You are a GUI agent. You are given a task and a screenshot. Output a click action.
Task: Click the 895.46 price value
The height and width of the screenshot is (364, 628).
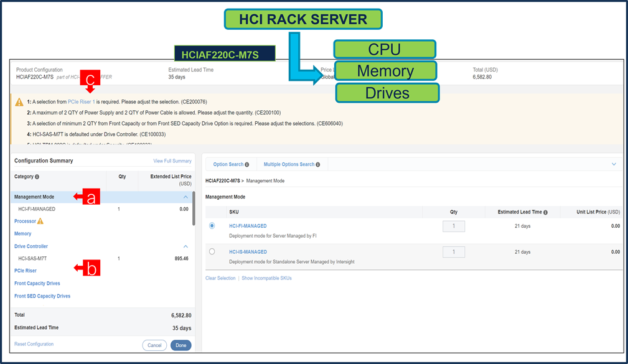coord(182,259)
